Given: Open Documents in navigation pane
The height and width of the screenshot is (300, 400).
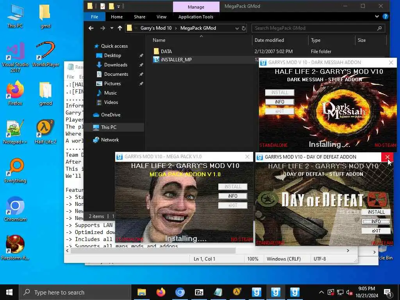Looking at the screenshot, I should [116, 74].
